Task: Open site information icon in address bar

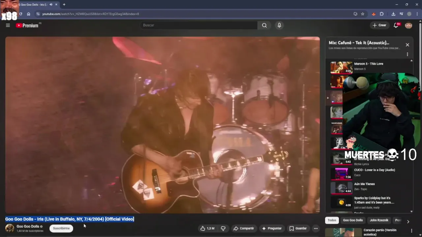Action: tap(38, 14)
